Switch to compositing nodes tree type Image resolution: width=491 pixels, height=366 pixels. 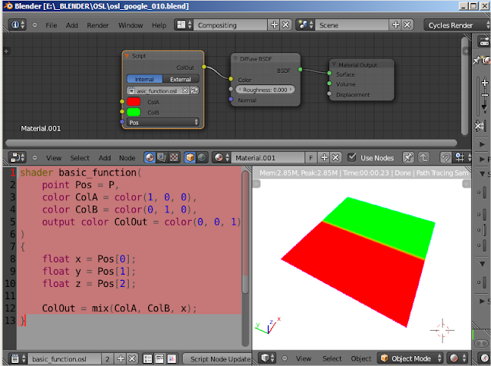click(162, 157)
